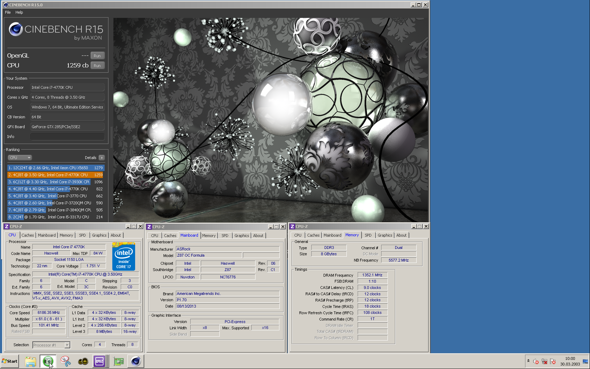Open the About tab in the right CPU-Z window

(x=402, y=235)
